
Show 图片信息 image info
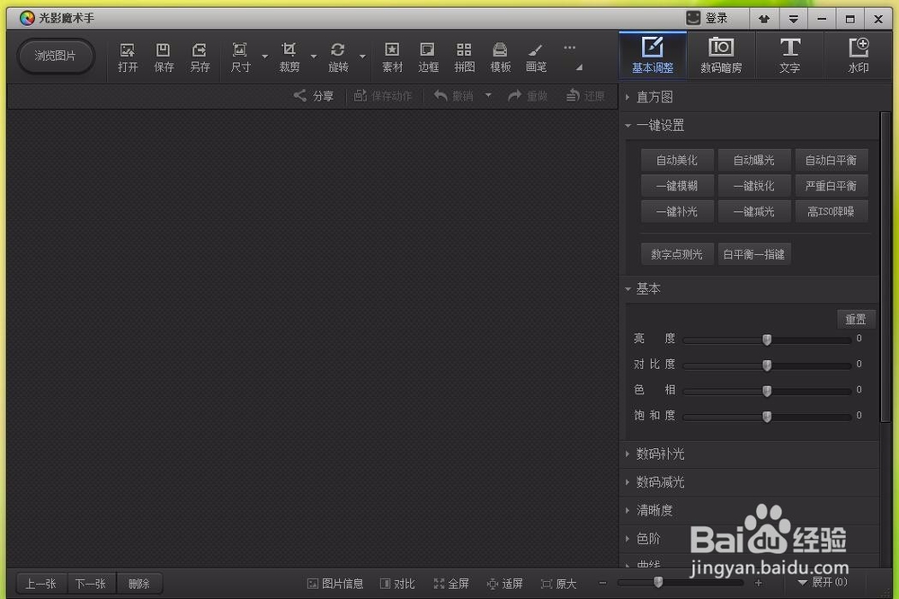[335, 584]
